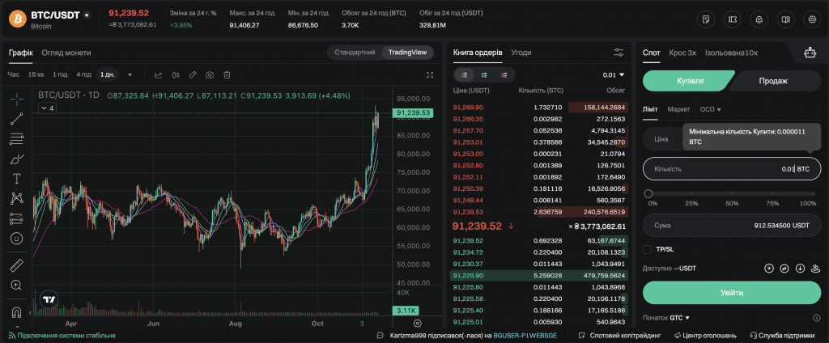Tick the TP/SL checkbox

click(x=647, y=249)
